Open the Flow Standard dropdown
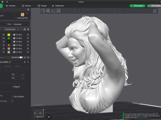This screenshot has width=161, height=120. pos(21,24)
